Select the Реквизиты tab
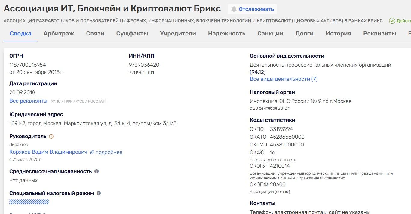This screenshot has width=411, height=214. coord(379,33)
